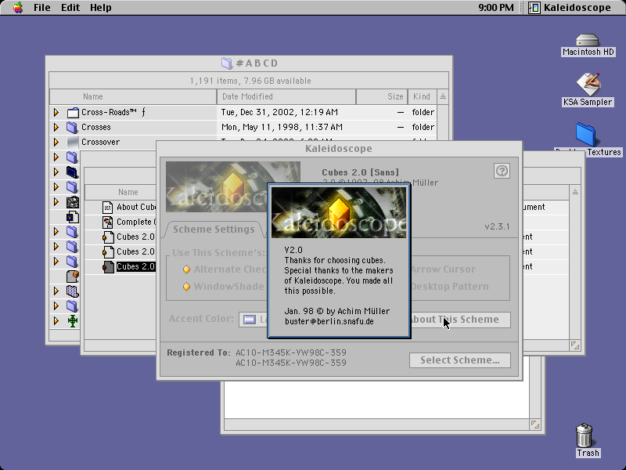Image resolution: width=626 pixels, height=470 pixels.
Task: Toggle sort order icon in # A B C D window
Action: click(443, 96)
